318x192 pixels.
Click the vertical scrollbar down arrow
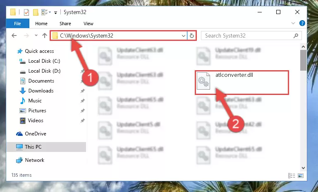point(303,168)
